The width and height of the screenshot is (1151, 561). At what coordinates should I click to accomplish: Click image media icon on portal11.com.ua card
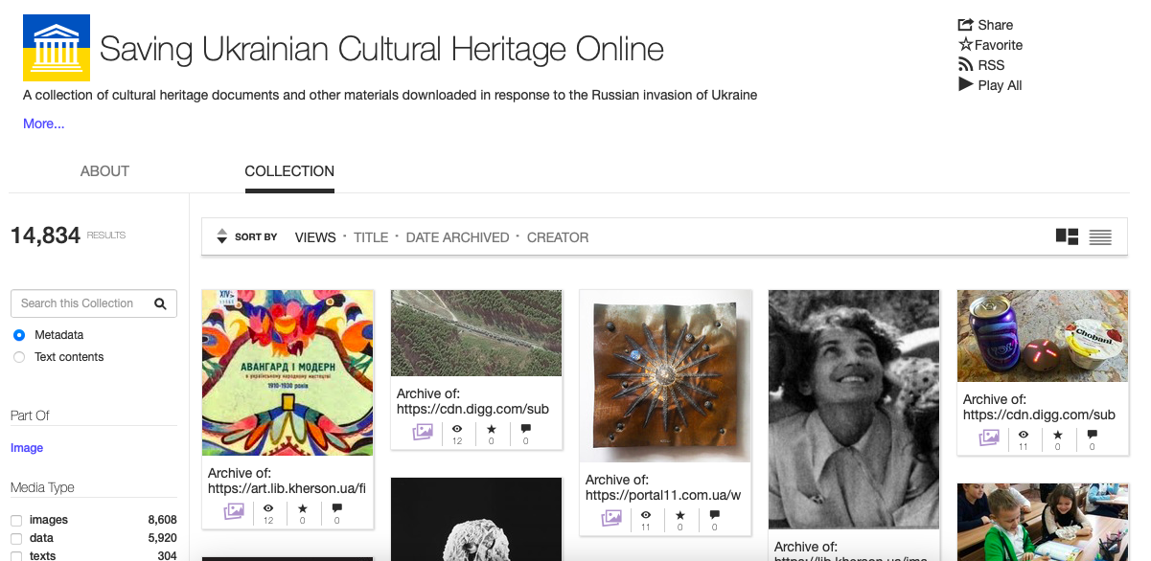(x=611, y=518)
